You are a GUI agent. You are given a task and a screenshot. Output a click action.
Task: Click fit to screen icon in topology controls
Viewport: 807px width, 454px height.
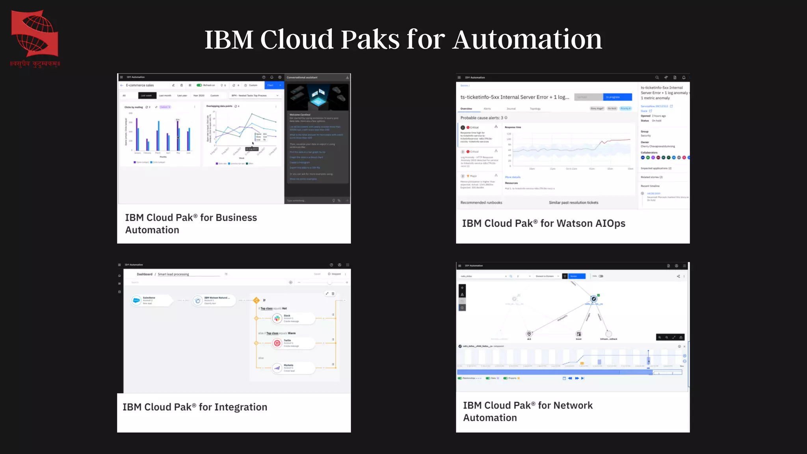pyautogui.click(x=674, y=337)
